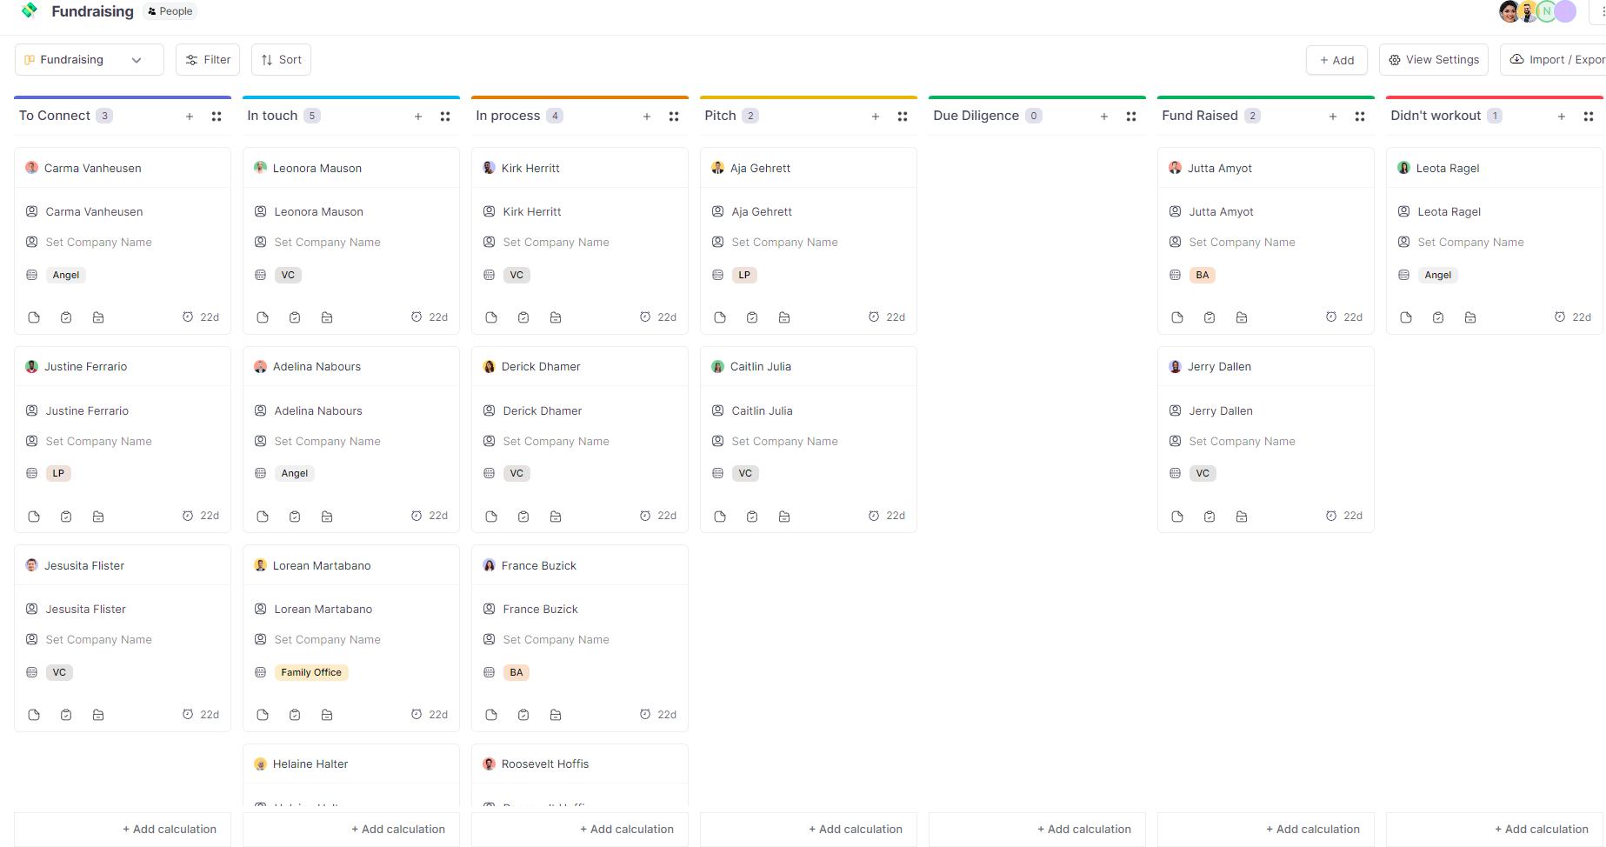Click plus icon on Due Diligence column header
The image size is (1606, 847).
[x=1103, y=116]
